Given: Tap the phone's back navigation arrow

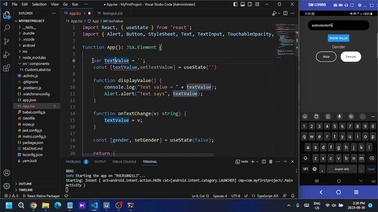Looking at the screenshot, I should click(321, 192).
